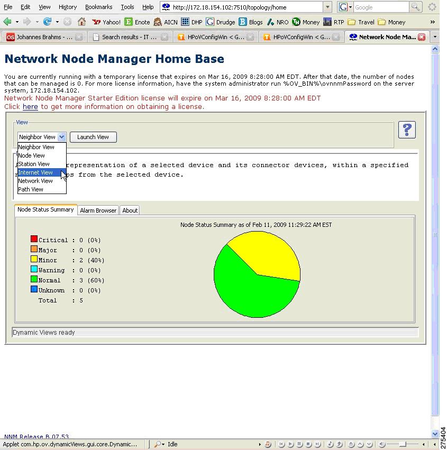
Task: Click the green Normal legend swatch
Action: coord(34,279)
